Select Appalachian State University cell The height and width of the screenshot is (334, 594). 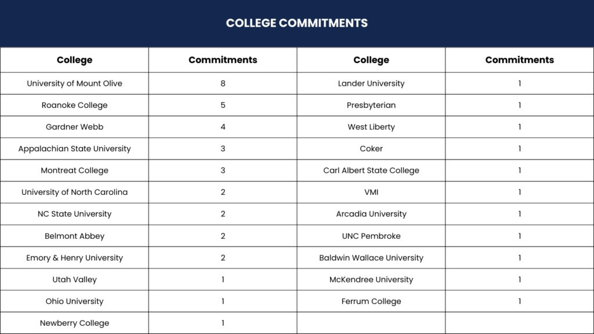click(75, 149)
